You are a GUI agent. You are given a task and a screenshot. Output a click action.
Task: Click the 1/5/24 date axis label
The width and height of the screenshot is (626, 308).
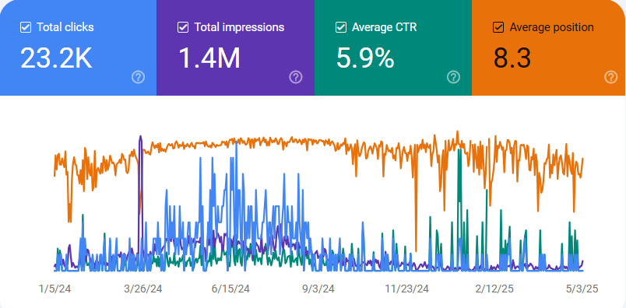(55, 289)
